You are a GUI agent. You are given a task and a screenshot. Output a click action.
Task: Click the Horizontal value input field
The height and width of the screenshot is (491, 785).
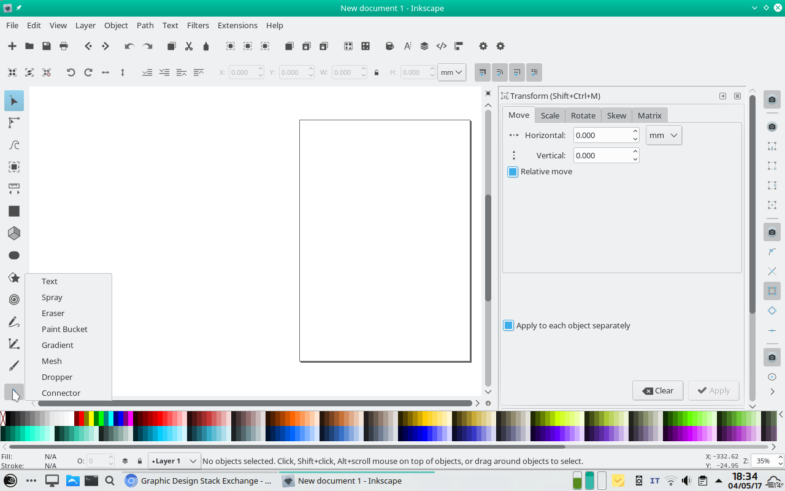(x=602, y=136)
